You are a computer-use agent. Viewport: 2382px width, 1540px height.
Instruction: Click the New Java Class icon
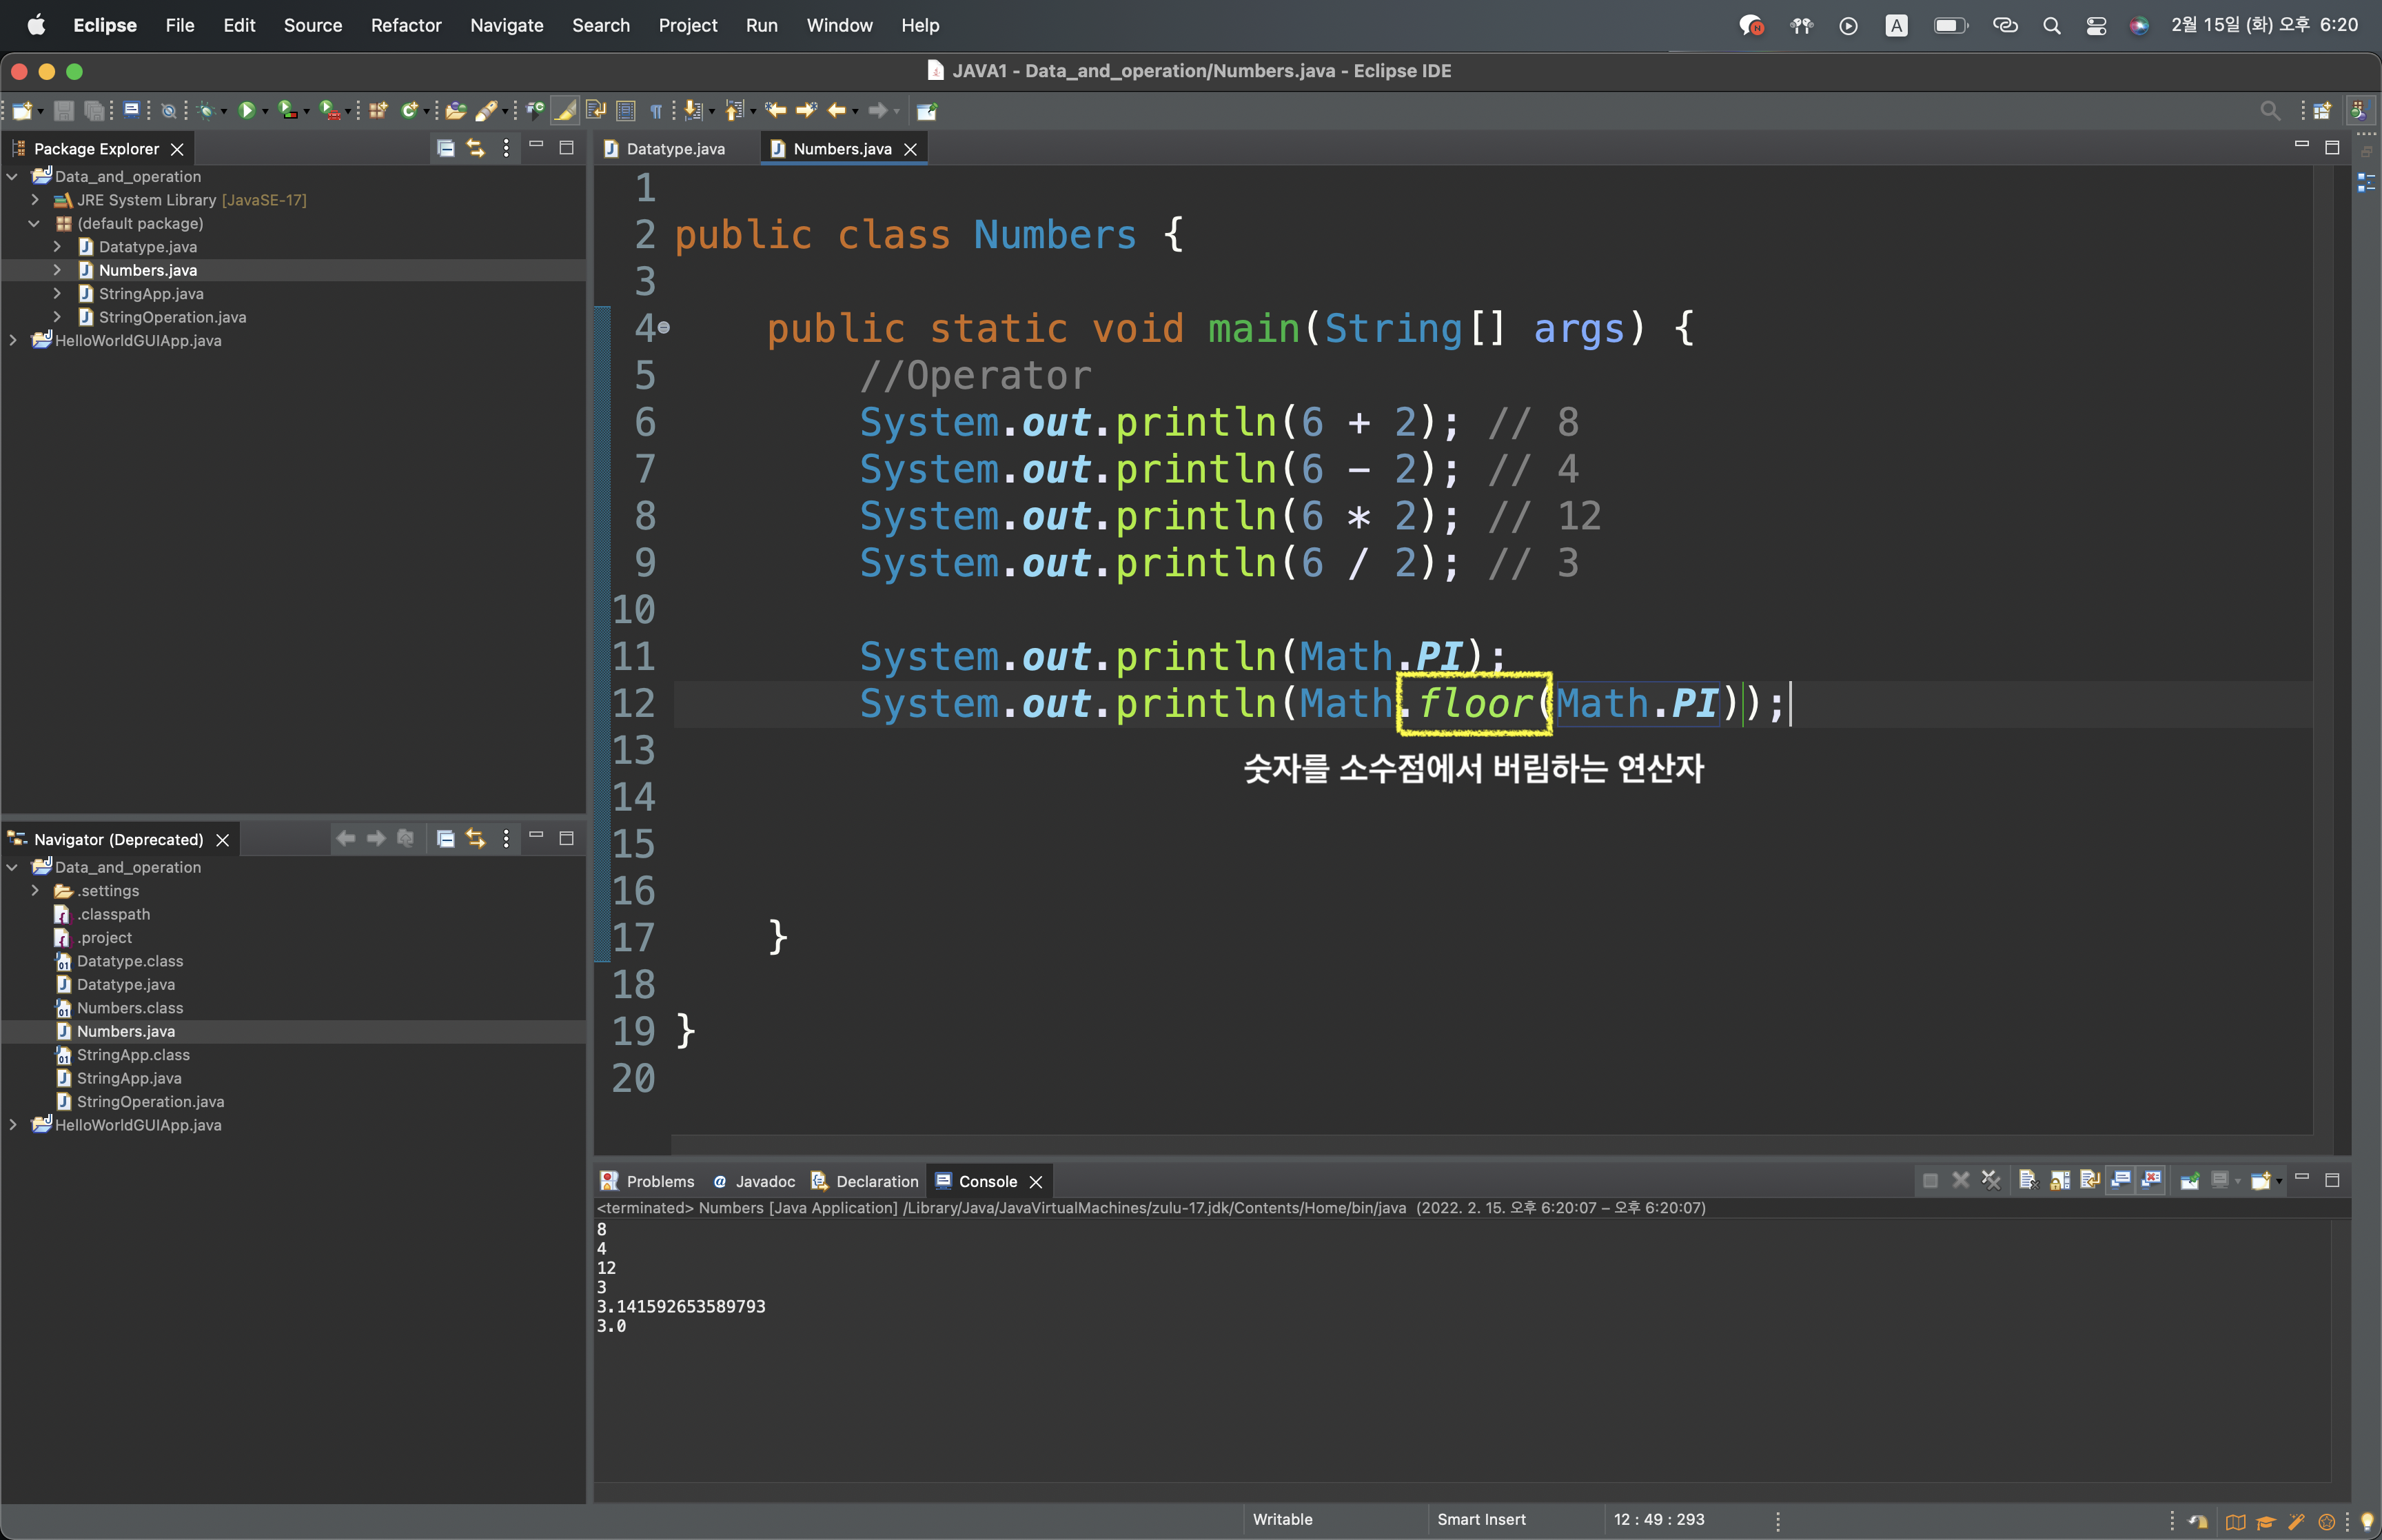[409, 110]
